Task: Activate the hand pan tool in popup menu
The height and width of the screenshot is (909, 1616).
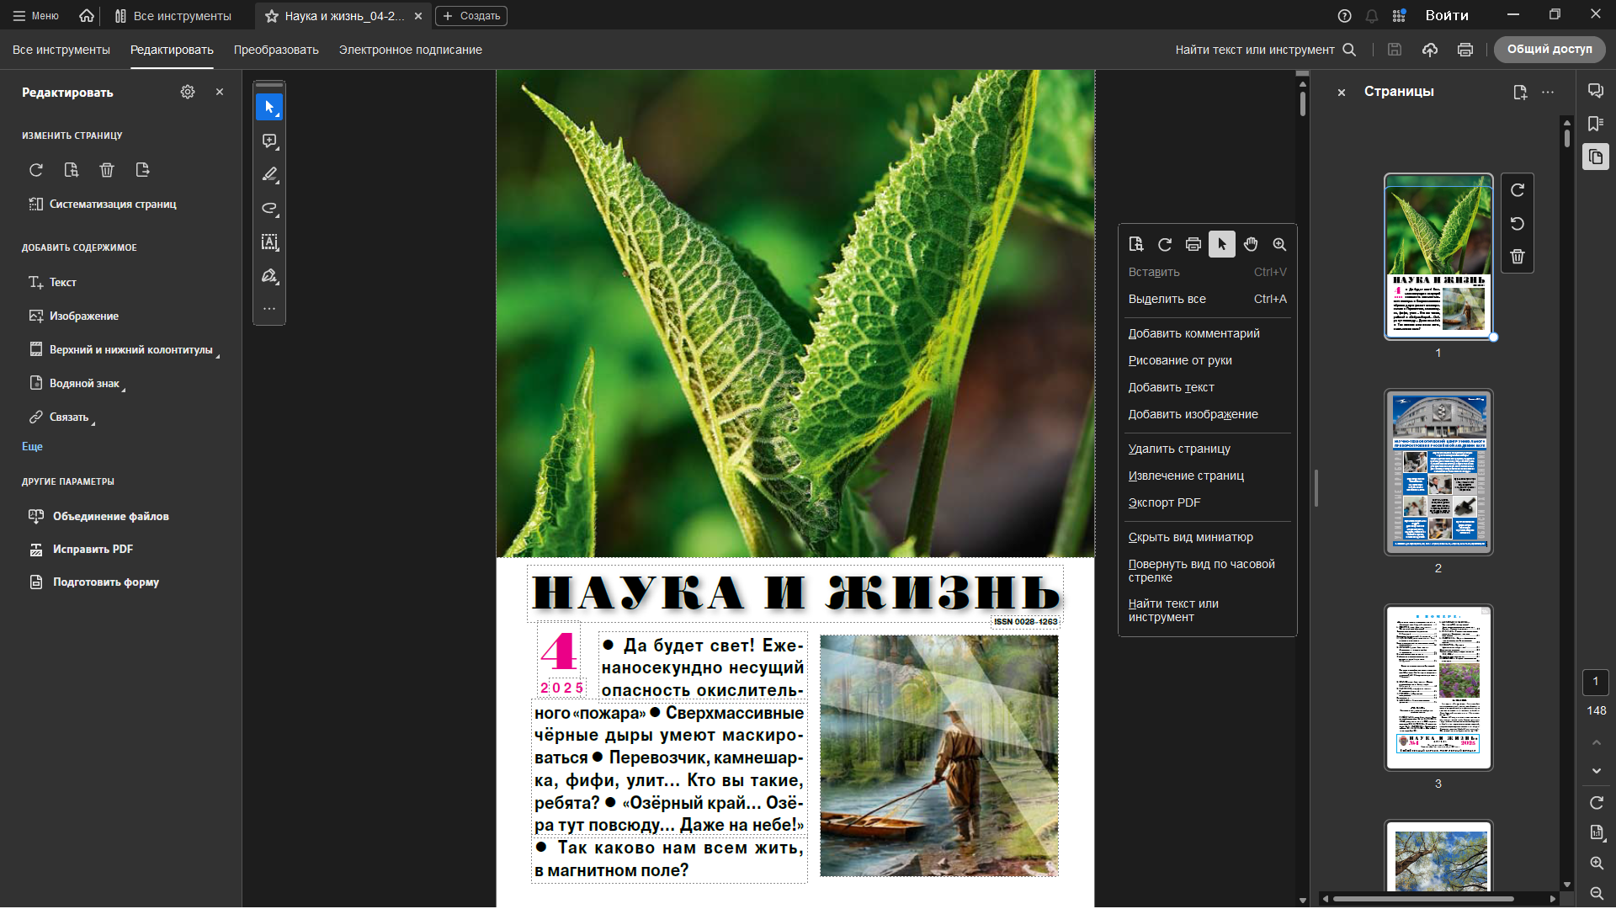Action: pos(1251,244)
